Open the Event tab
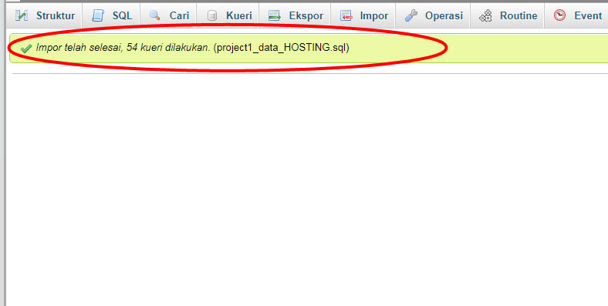This screenshot has width=608, height=306. (x=576, y=15)
